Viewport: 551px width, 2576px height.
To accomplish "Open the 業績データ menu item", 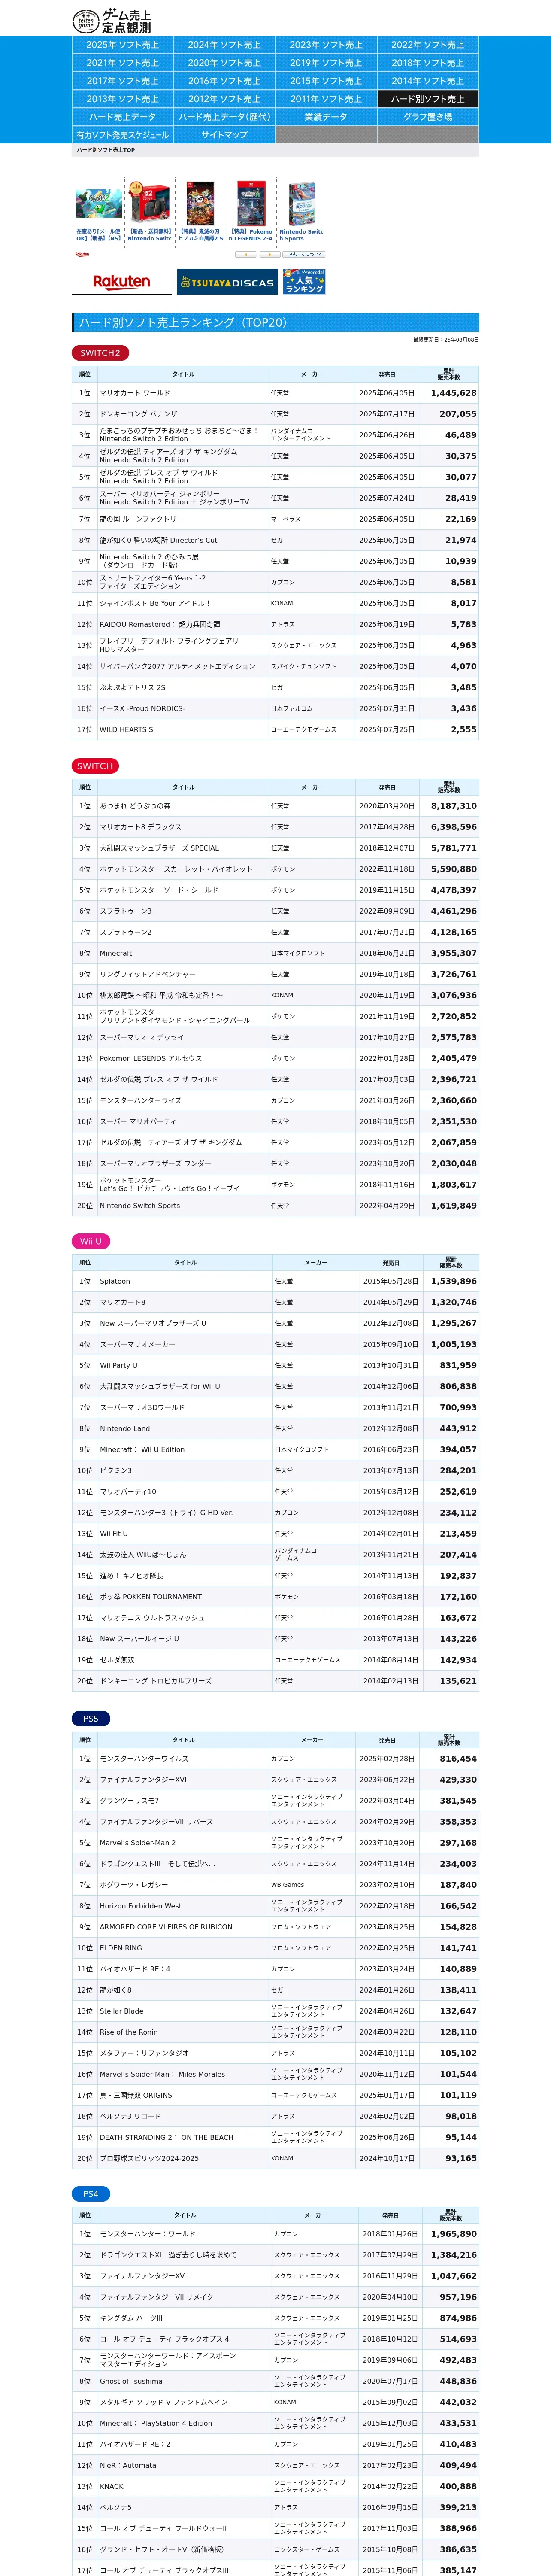I will pos(326,117).
